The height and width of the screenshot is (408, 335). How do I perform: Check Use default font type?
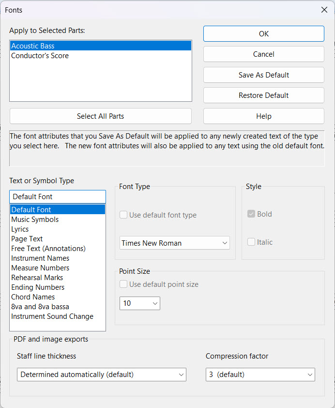tap(124, 215)
